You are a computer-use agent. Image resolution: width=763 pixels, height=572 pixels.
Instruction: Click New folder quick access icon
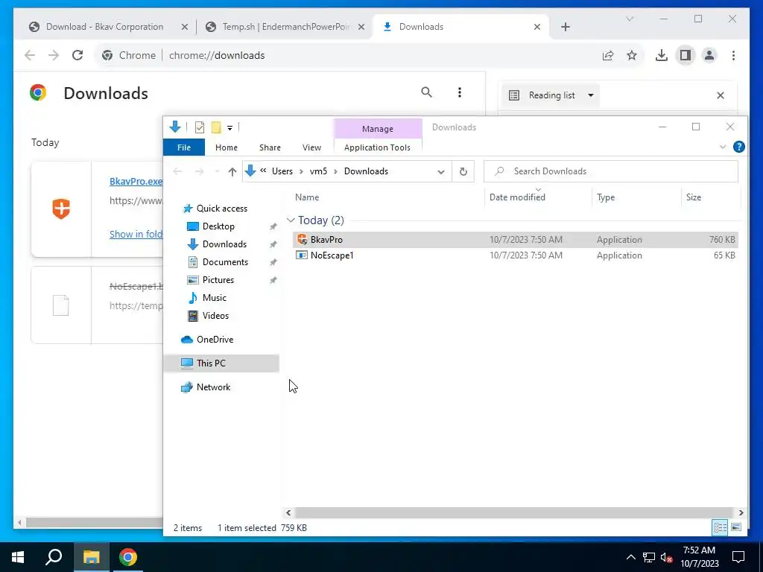(216, 127)
